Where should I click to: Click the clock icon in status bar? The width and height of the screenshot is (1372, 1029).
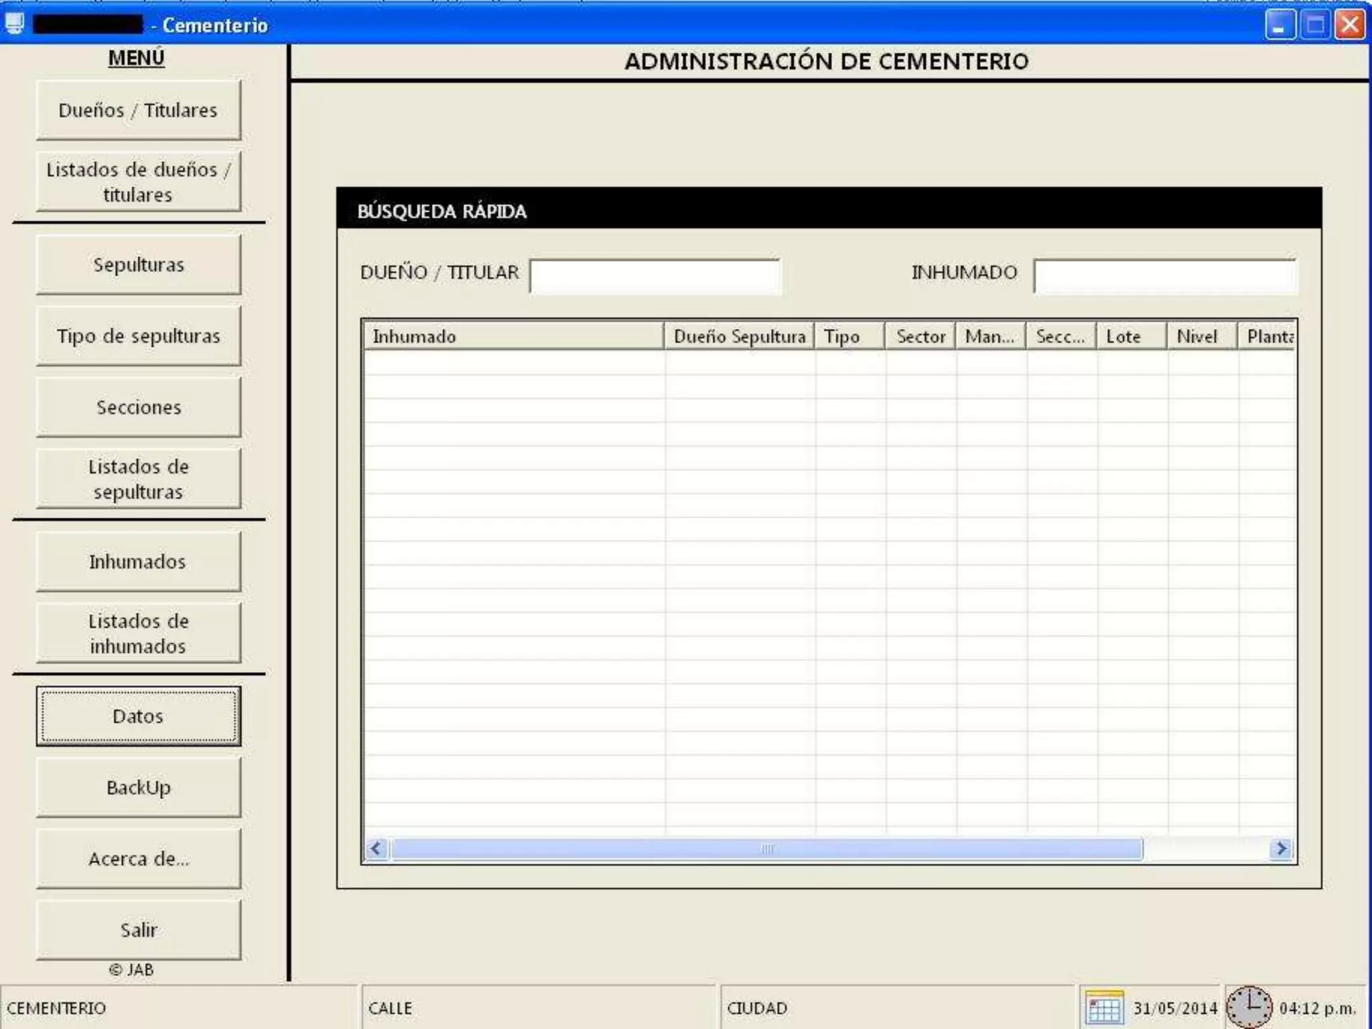pos(1249,1007)
